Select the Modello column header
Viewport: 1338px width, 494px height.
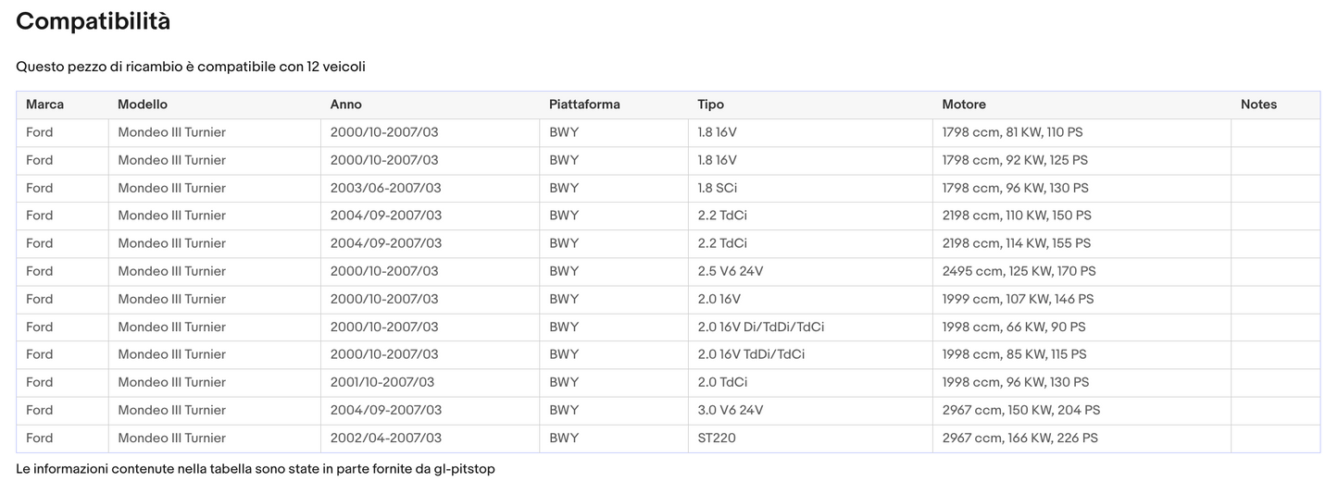pyautogui.click(x=143, y=105)
